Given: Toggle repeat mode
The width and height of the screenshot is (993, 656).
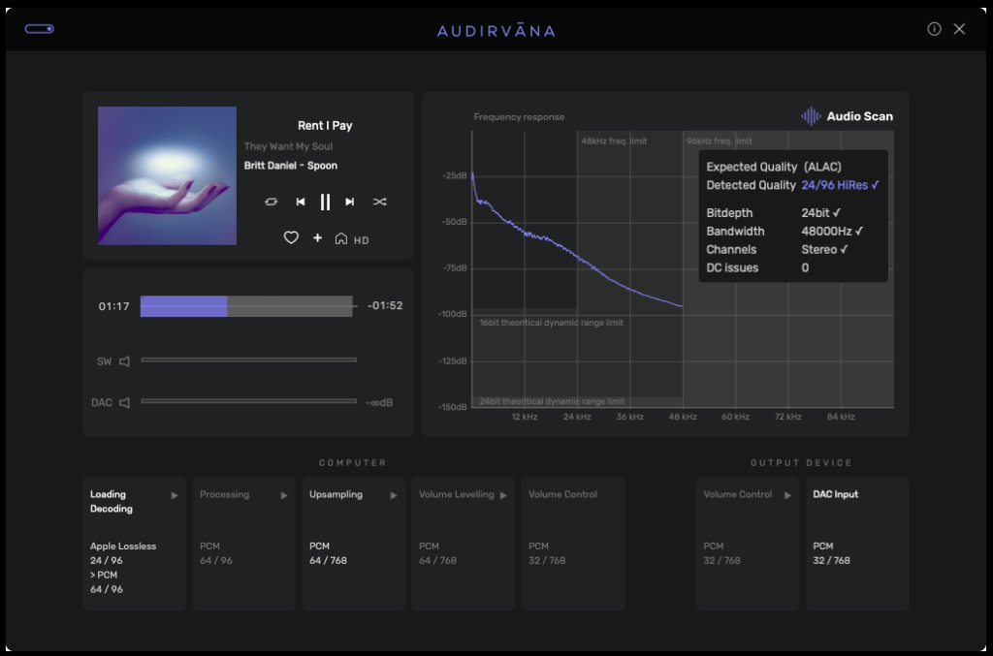Looking at the screenshot, I should click(x=272, y=202).
